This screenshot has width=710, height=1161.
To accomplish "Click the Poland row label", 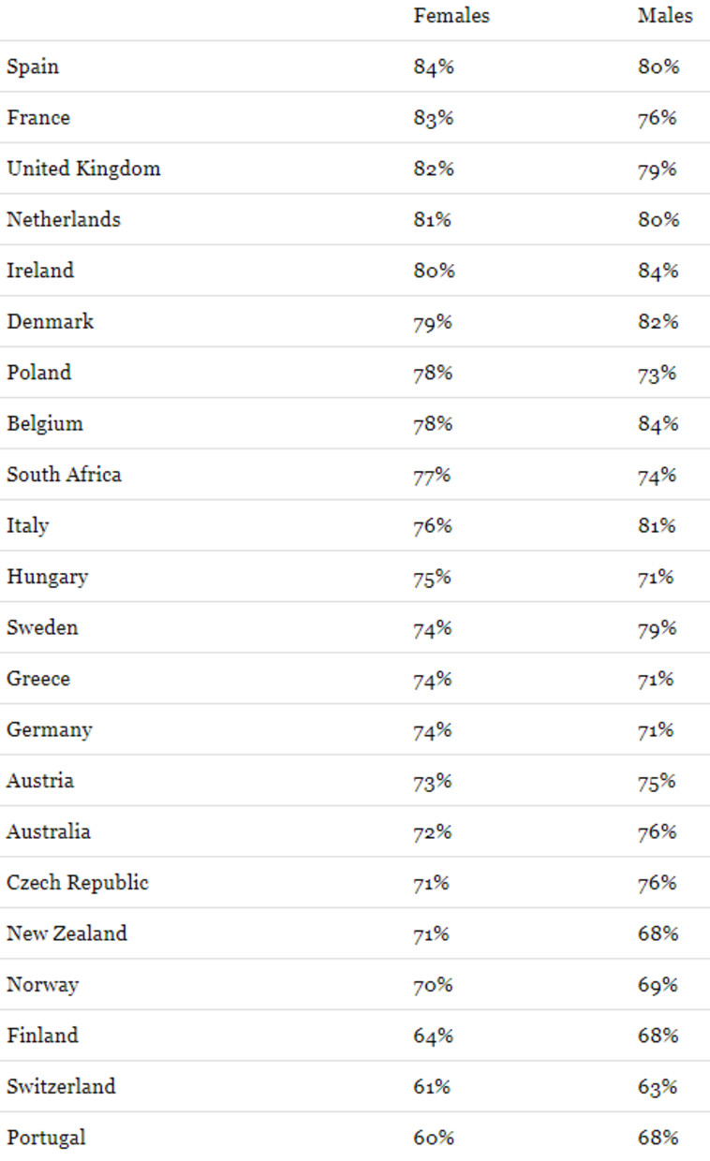I will pyautogui.click(x=38, y=373).
